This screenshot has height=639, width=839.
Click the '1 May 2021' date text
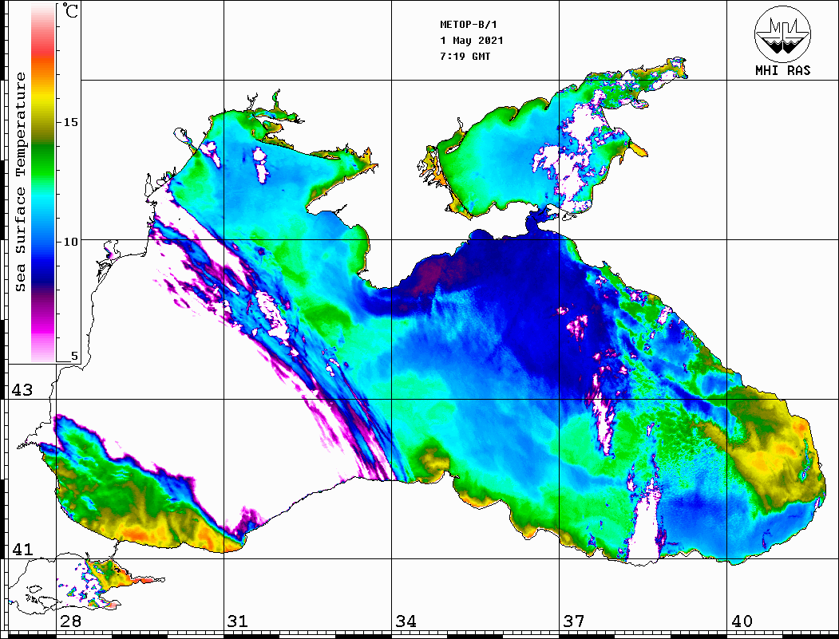[x=472, y=41]
